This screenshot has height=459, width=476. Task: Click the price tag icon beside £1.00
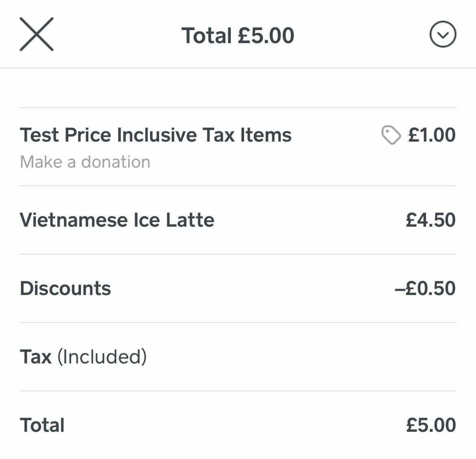point(391,135)
